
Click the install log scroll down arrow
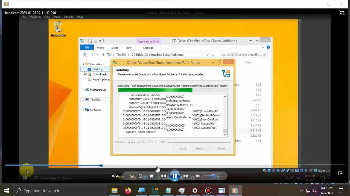coord(225,135)
